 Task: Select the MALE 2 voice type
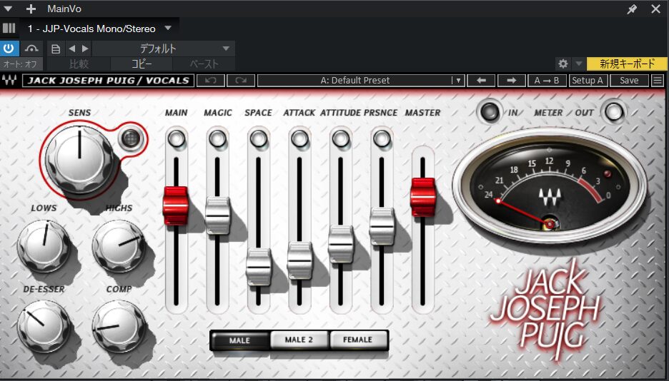tap(299, 340)
